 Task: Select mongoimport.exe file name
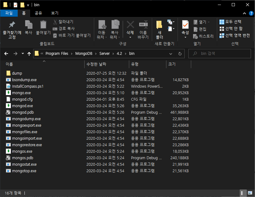coord(27,138)
